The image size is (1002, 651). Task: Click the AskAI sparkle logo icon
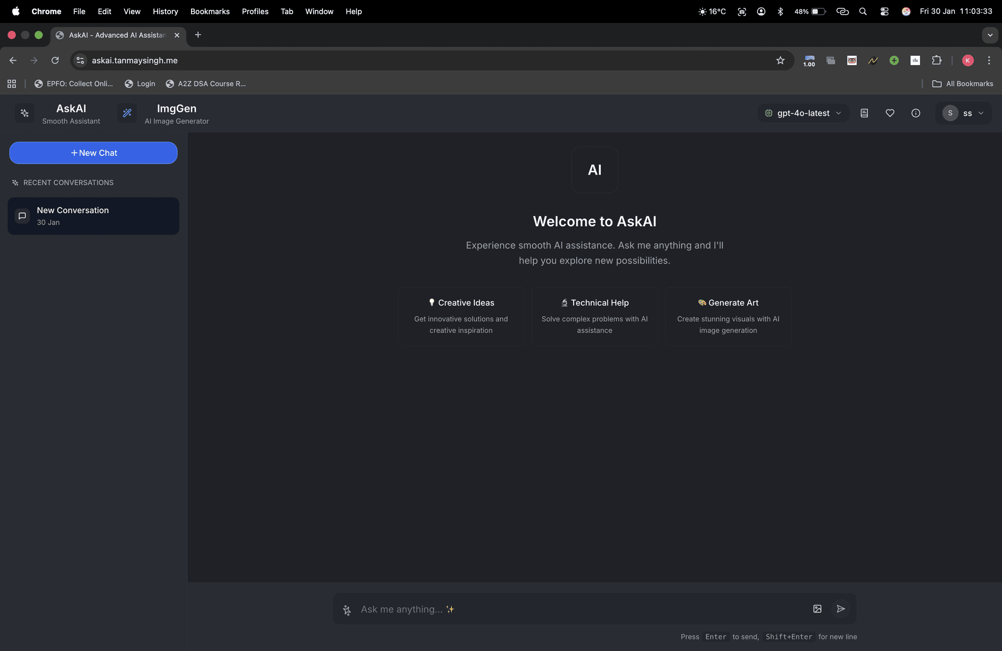(25, 113)
